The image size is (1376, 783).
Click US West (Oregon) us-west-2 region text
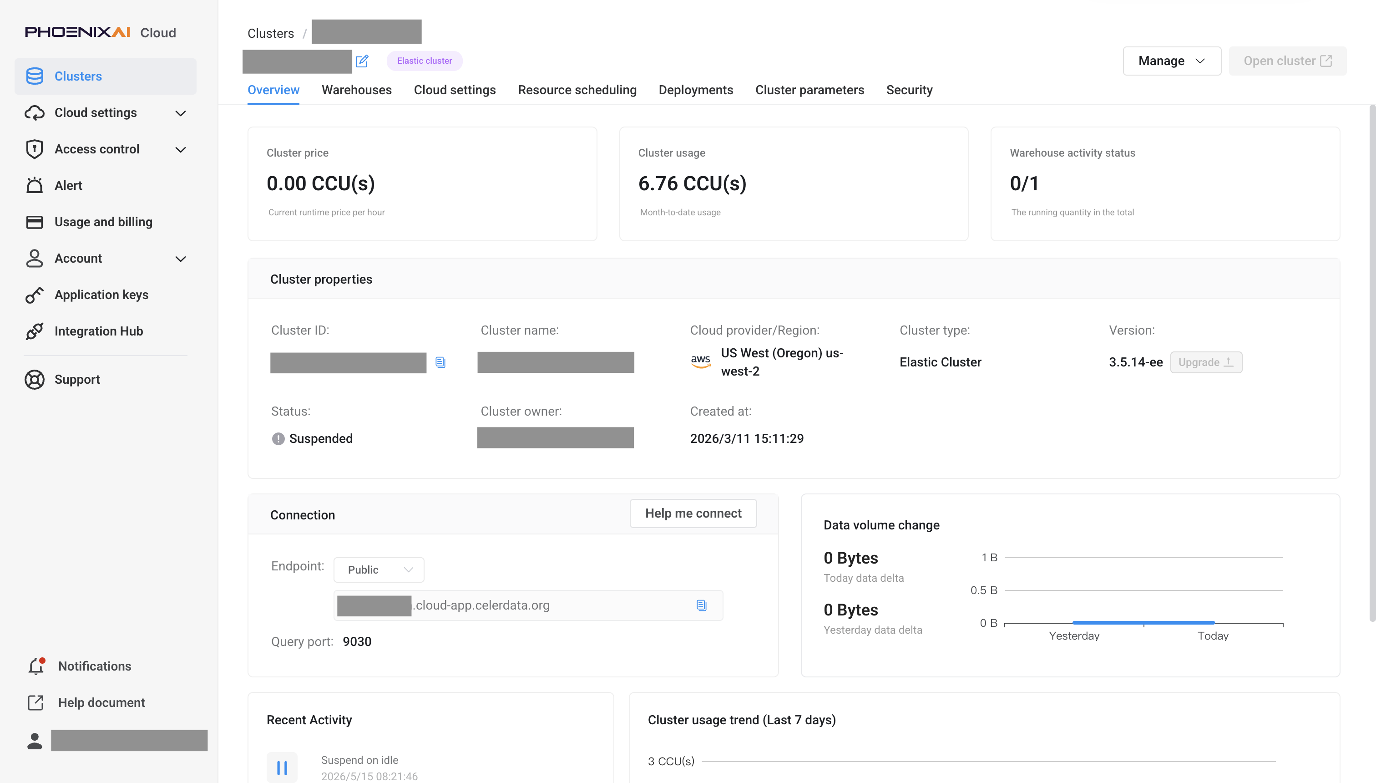782,362
